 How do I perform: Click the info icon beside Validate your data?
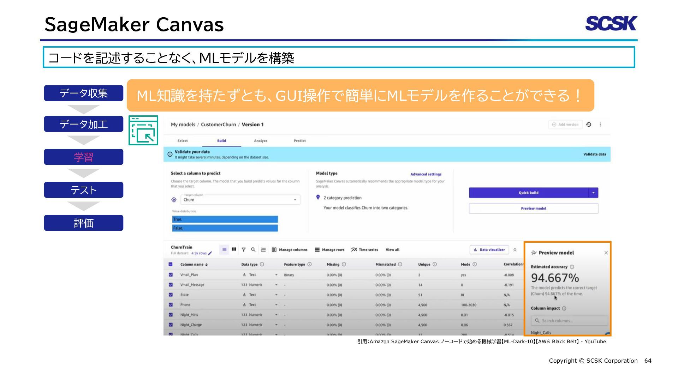(x=170, y=154)
